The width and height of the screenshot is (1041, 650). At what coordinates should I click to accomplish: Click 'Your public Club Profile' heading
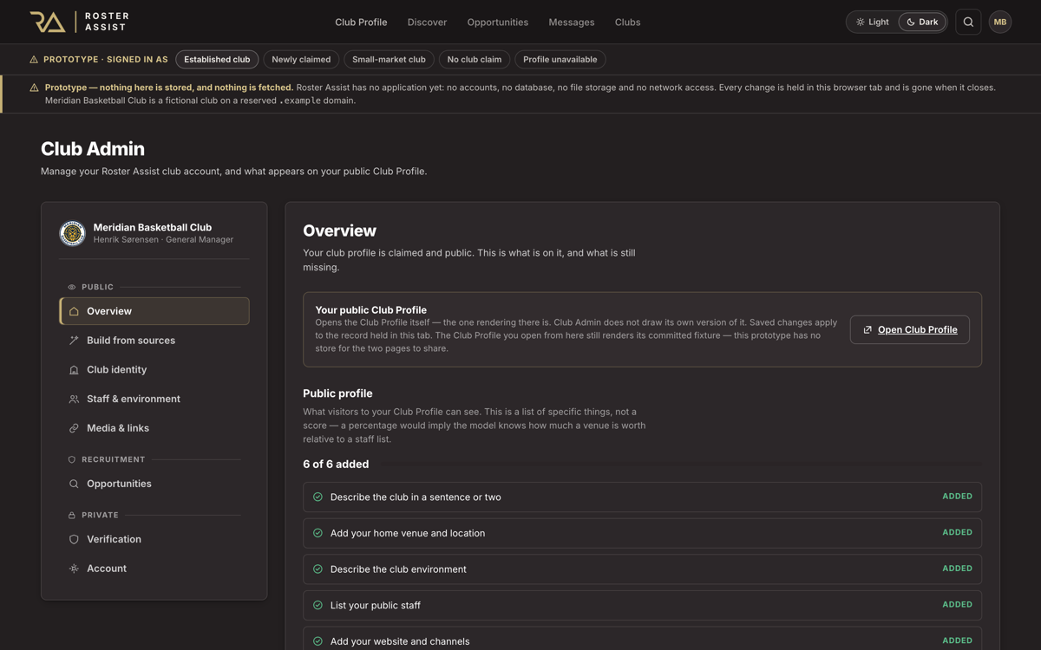point(371,309)
